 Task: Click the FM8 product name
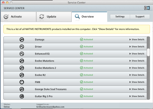pos(38,82)
